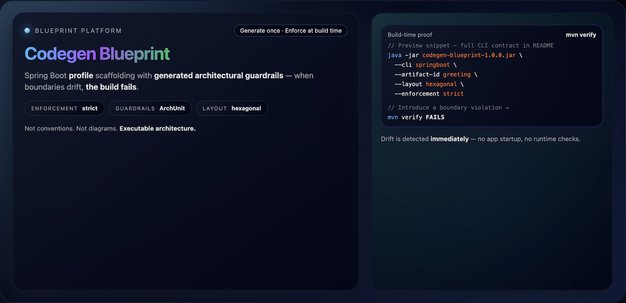This screenshot has height=303, width=626.
Task: Select the Codegen Blueprint gradient title
Action: [97, 54]
